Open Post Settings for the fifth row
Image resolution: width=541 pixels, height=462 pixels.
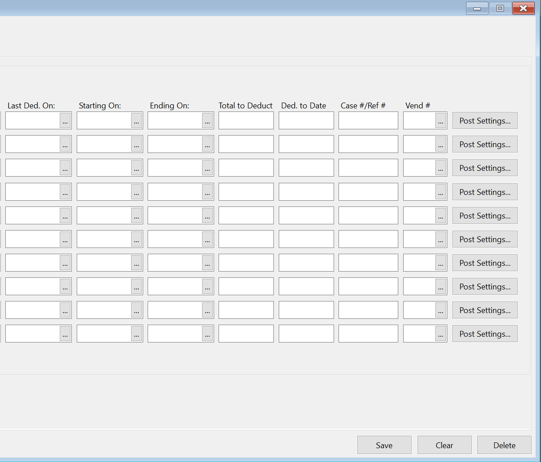tap(485, 216)
